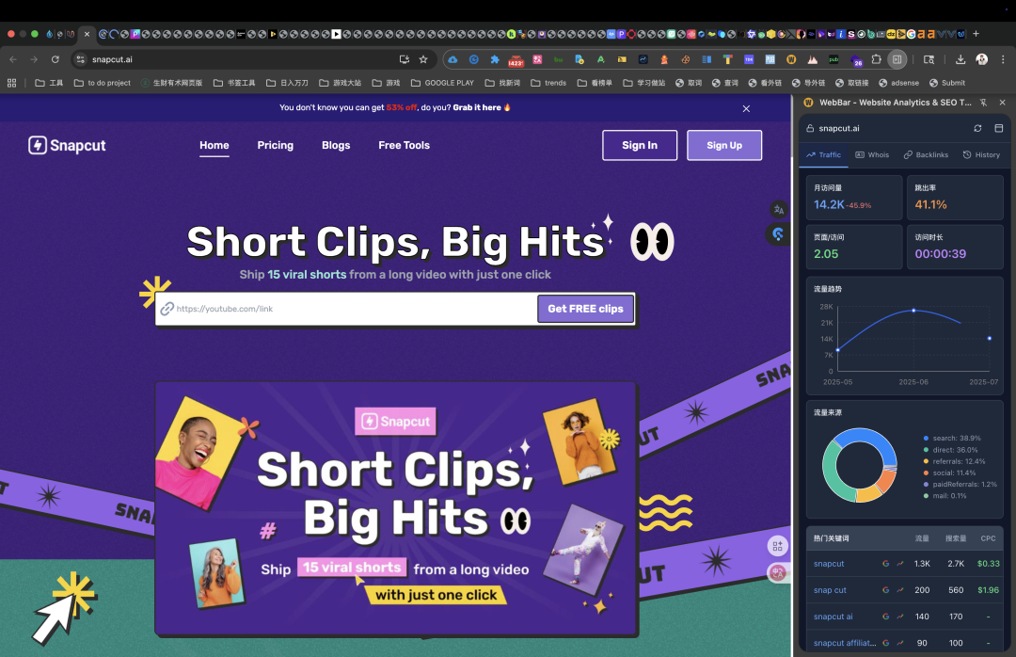
Task: Click the snapcut affiliat... keyword row
Action: tap(905, 644)
